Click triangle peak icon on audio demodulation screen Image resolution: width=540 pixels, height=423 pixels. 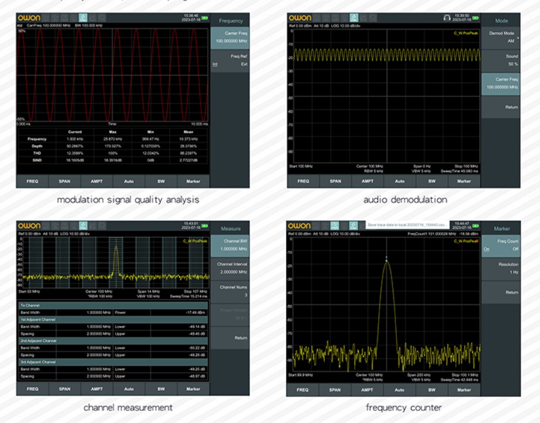[x=363, y=18]
